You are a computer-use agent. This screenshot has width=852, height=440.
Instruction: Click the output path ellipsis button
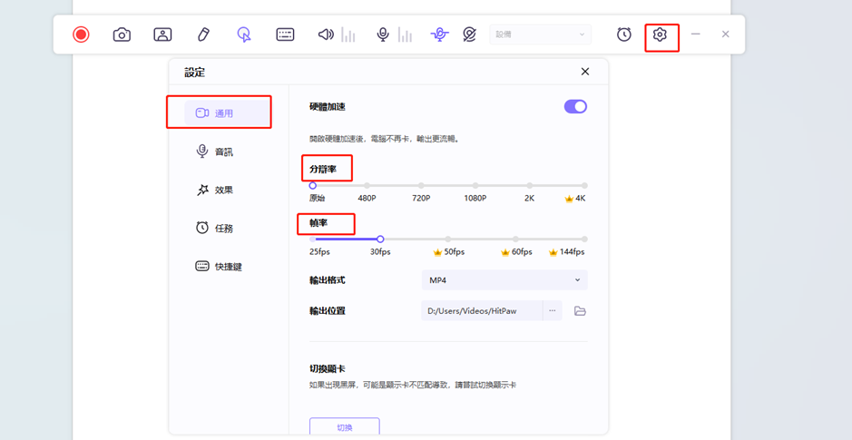click(x=552, y=311)
